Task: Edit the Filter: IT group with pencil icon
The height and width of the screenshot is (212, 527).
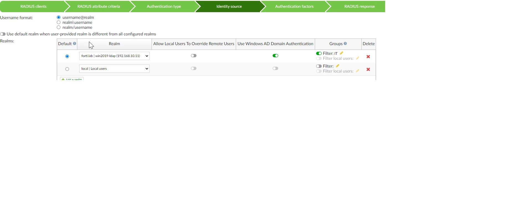Action: point(342,53)
